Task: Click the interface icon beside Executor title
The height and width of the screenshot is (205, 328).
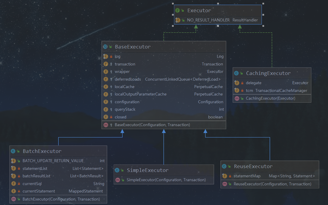Action: (x=178, y=10)
